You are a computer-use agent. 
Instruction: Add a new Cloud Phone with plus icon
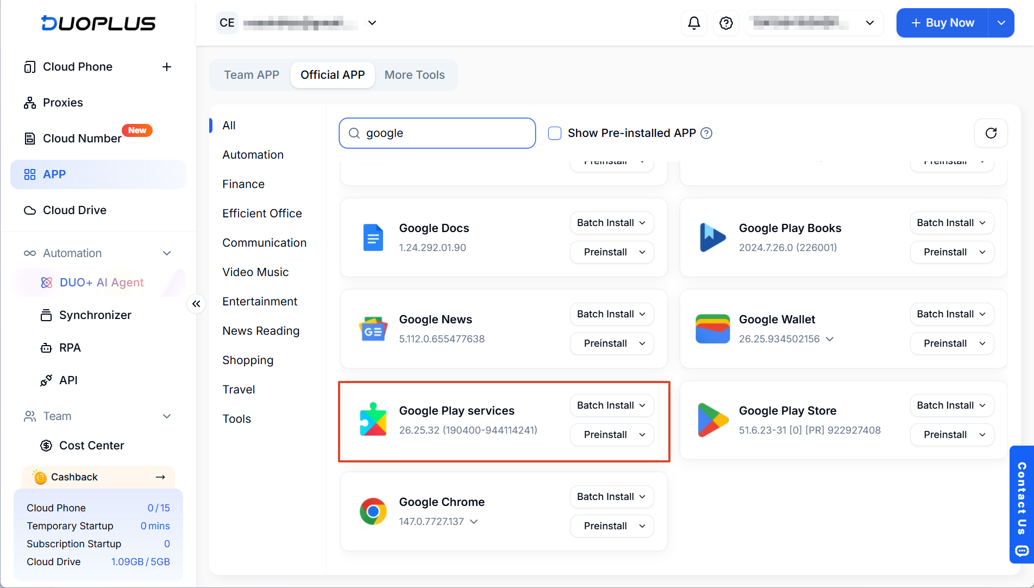click(167, 67)
